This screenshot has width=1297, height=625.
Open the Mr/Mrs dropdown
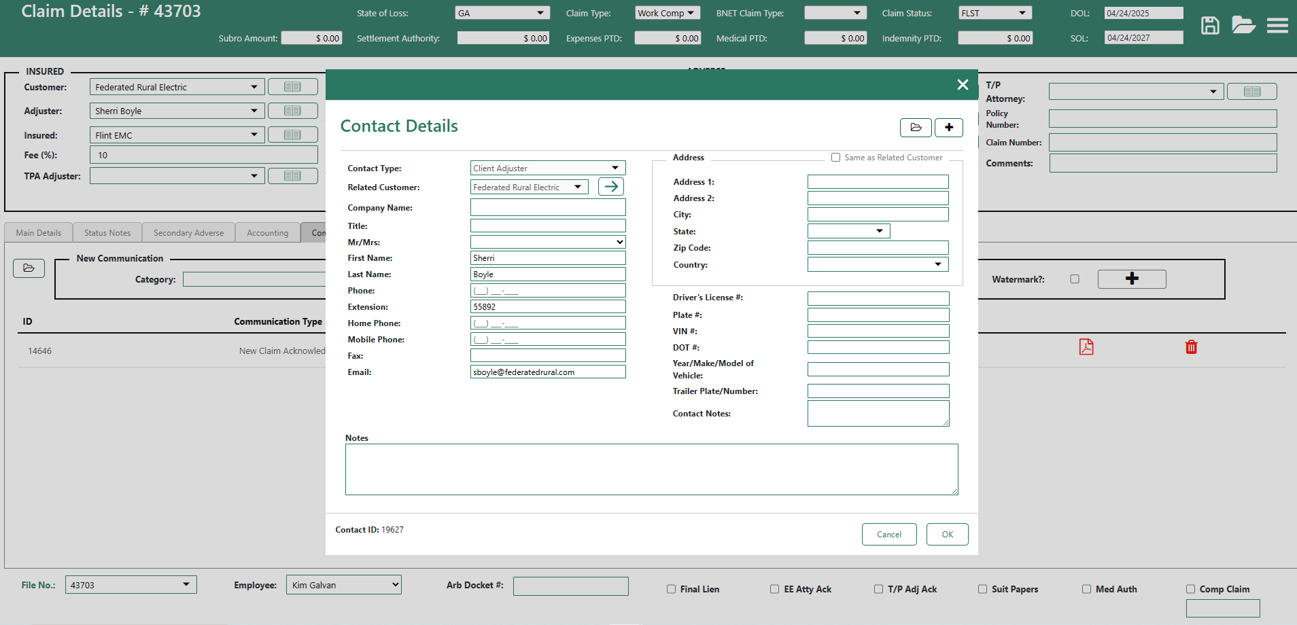pos(547,242)
